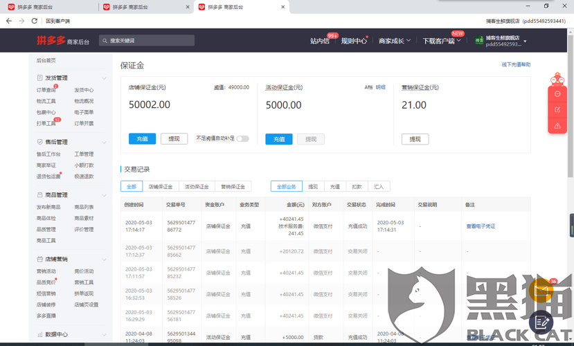Click the 拼多多 logo in the header
The image size is (574, 346).
(x=51, y=40)
